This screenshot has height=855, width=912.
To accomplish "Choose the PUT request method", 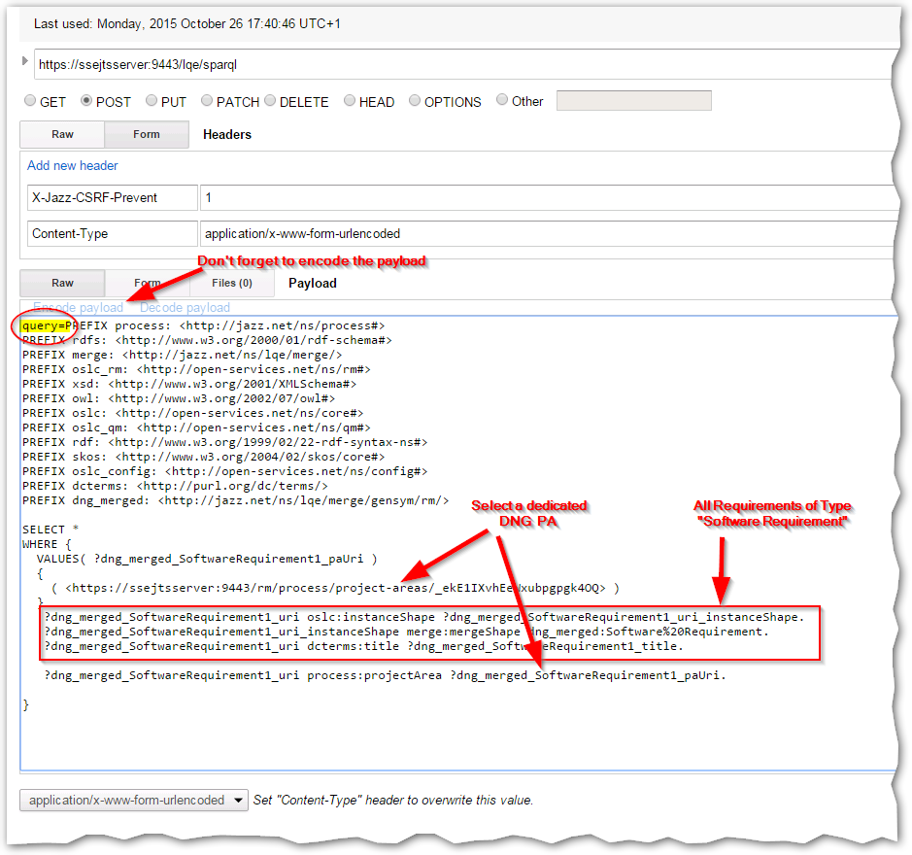I will click(x=152, y=101).
